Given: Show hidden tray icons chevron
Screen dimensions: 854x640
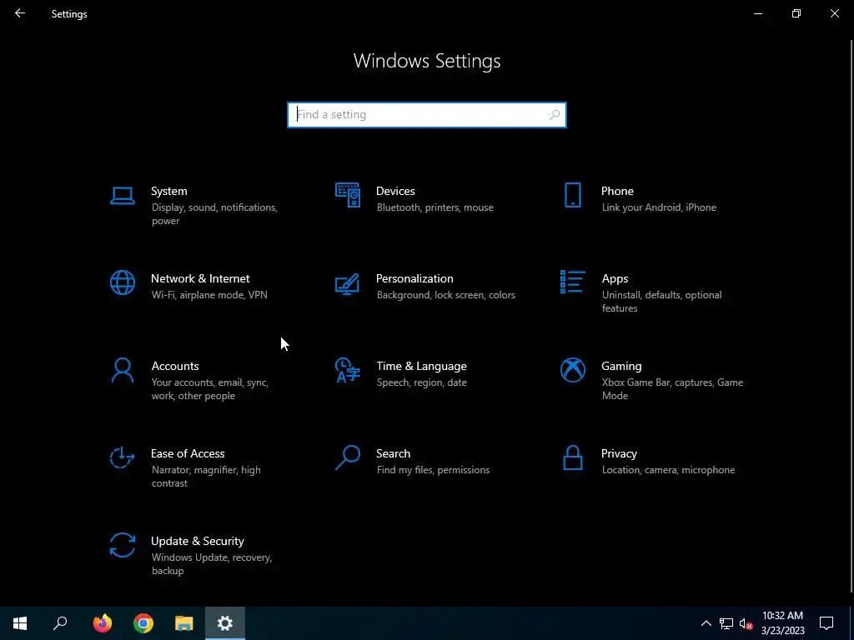Looking at the screenshot, I should [706, 623].
